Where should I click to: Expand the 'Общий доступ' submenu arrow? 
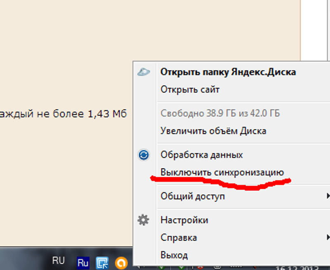click(x=328, y=196)
